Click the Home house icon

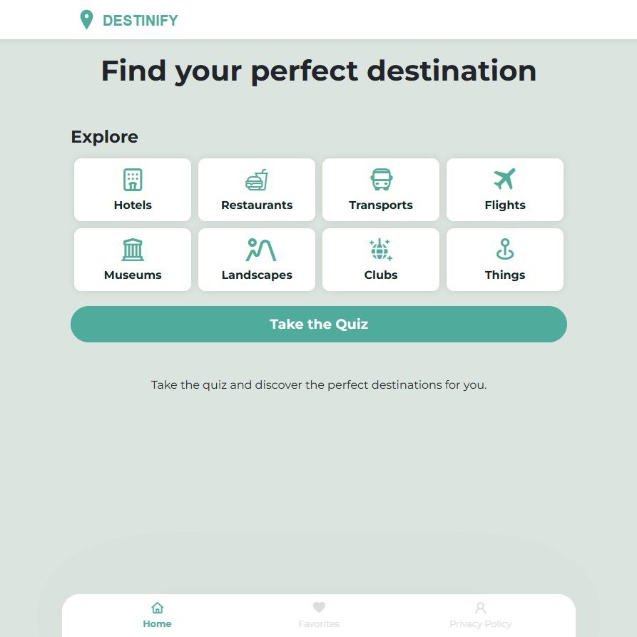(157, 608)
